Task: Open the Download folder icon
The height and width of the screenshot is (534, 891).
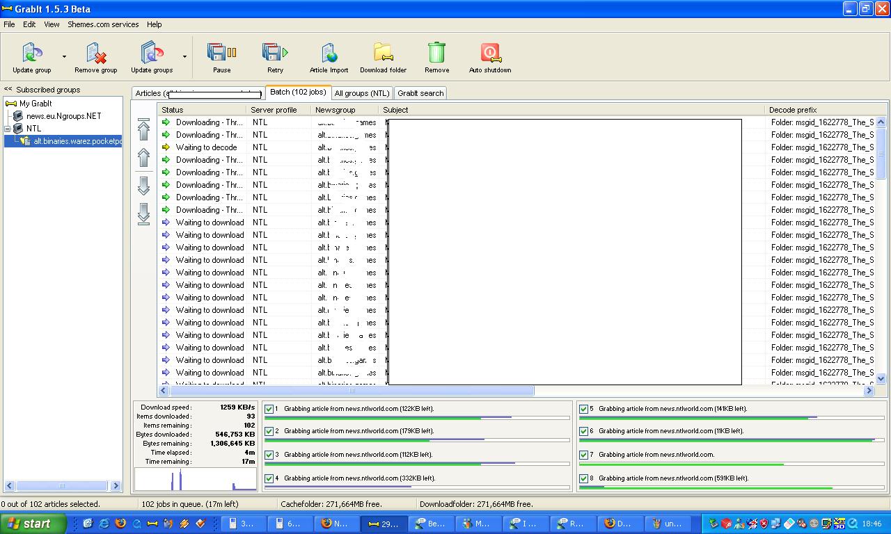Action: [x=383, y=54]
